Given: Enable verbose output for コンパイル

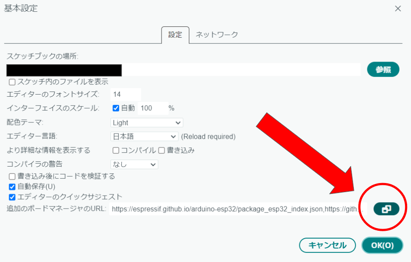Looking at the screenshot, I should (x=116, y=151).
